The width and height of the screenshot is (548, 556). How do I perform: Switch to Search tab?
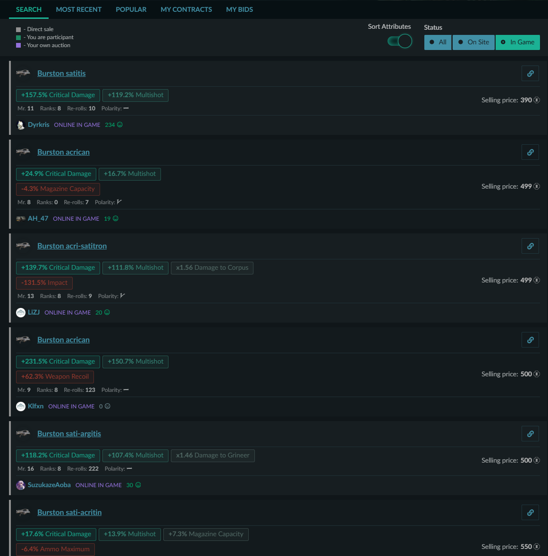[29, 9]
